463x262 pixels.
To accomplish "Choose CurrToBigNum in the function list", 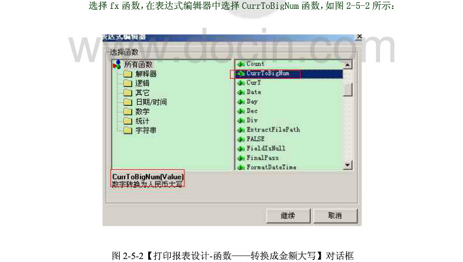I will [x=268, y=73].
